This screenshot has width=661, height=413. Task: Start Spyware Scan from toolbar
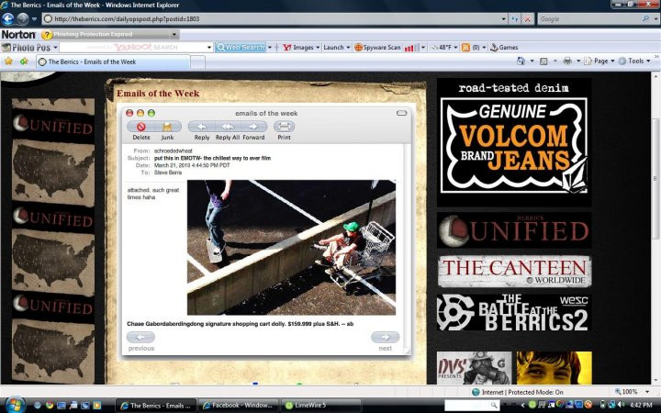pos(377,47)
